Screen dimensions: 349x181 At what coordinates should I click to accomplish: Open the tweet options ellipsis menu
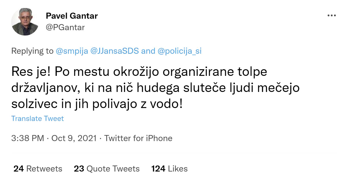click(x=332, y=15)
